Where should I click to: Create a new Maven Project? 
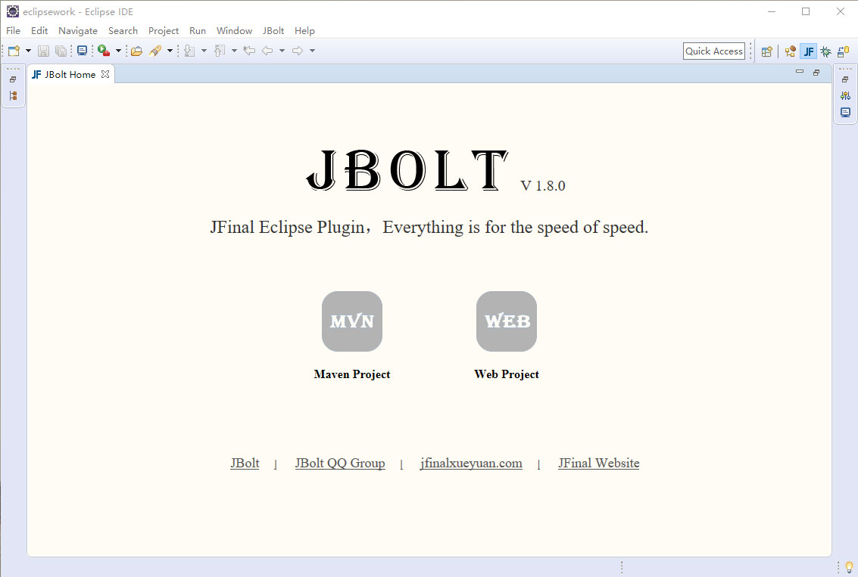click(x=351, y=321)
